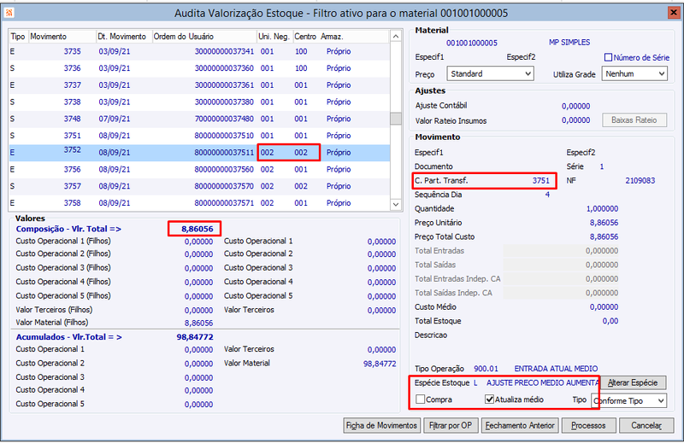Image resolution: width=684 pixels, height=443 pixels.
Task: Select movement row 3757
Action: (199, 186)
